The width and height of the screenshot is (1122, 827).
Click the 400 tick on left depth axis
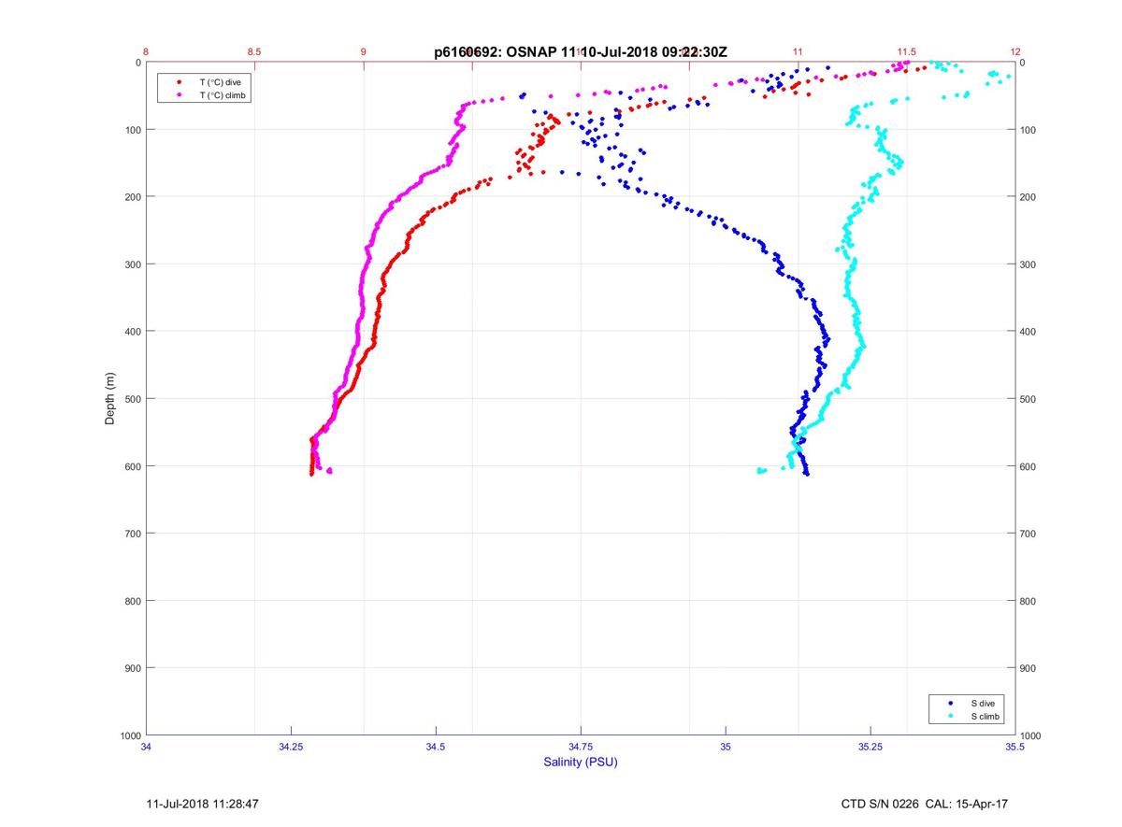coord(133,332)
